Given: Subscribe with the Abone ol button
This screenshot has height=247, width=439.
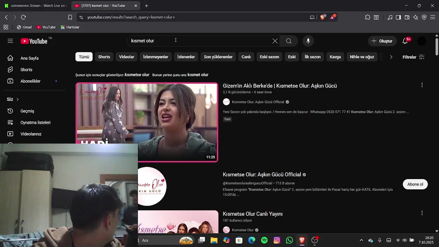Looking at the screenshot, I should coord(415,184).
